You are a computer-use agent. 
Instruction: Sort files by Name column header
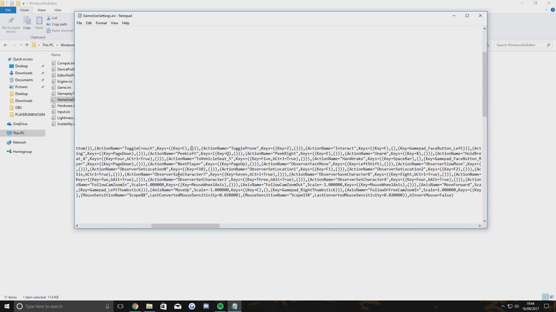click(x=56, y=55)
